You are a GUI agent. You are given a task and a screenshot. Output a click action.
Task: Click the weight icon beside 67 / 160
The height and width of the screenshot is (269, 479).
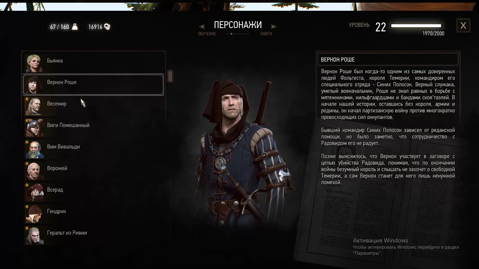[75, 27]
